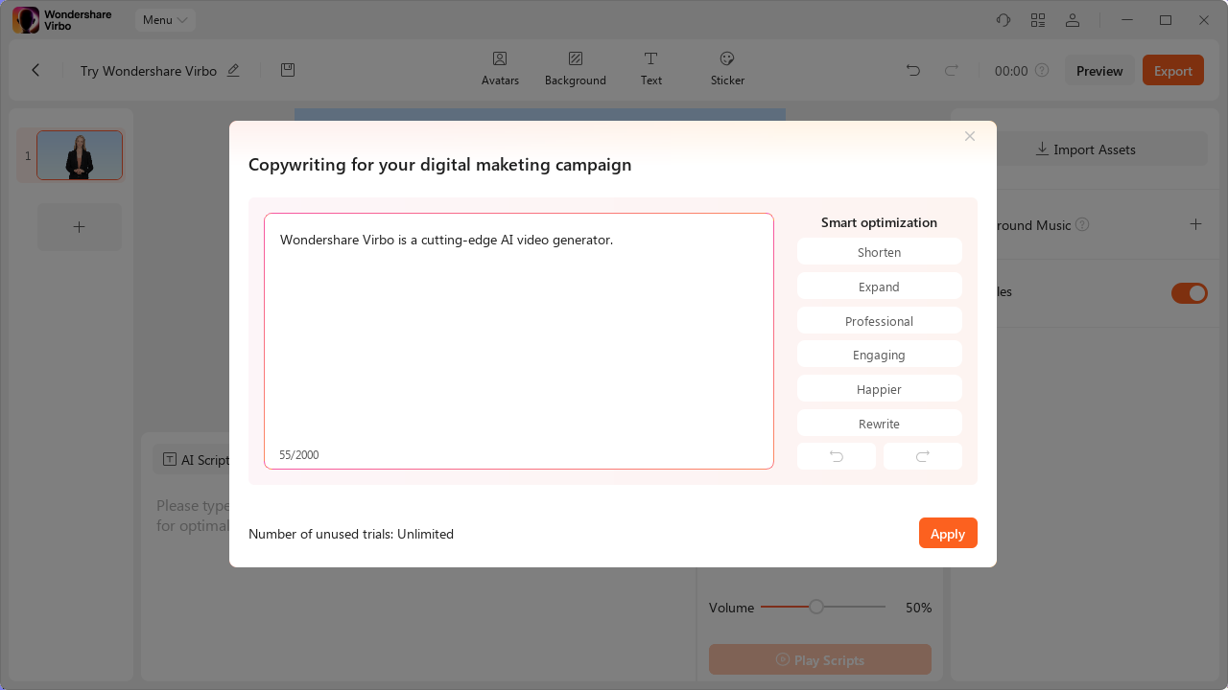
Task: Open the customer support headset icon
Action: [x=1004, y=20]
